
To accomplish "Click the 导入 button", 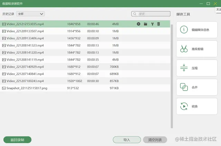I will 127,140.
